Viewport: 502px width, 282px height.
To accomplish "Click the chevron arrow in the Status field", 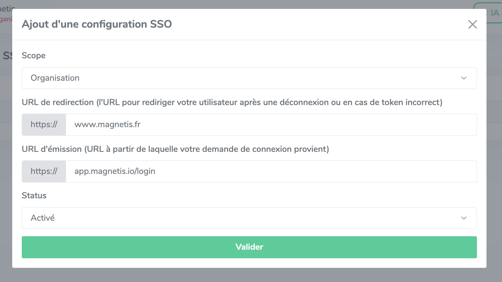I will click(464, 218).
